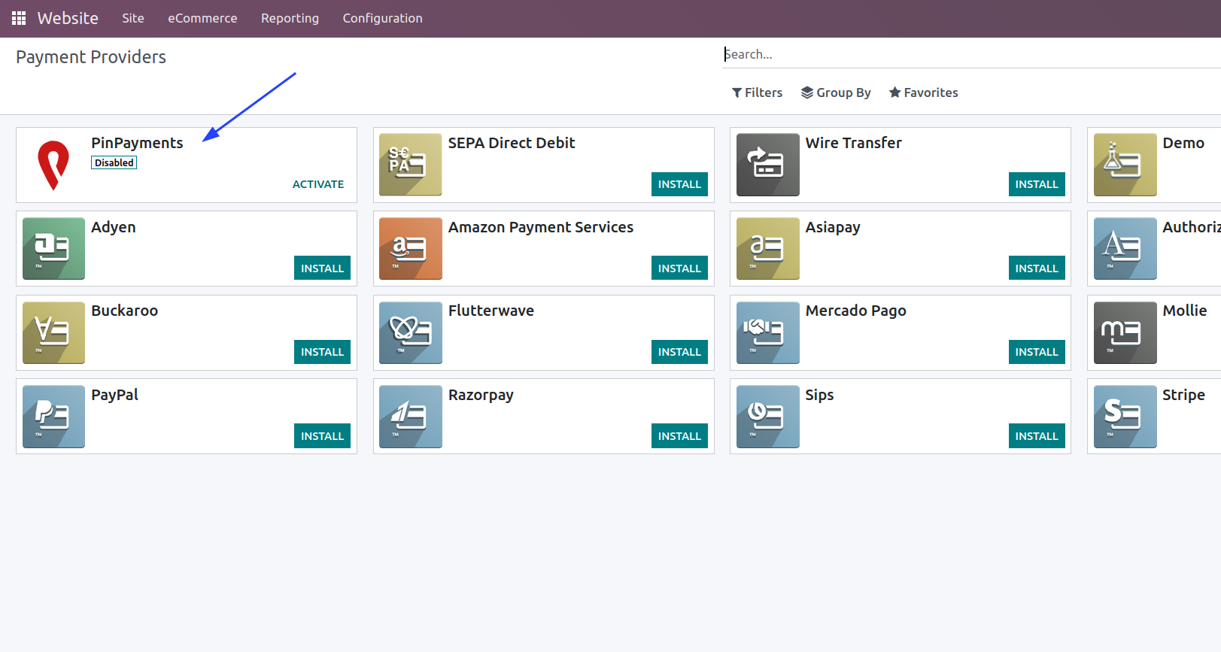Click the Amazon Payment Services icon
The image size is (1221, 652).
coord(410,249)
